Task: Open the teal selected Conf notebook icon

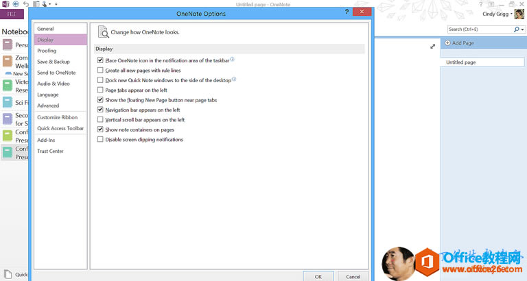Action: click(x=8, y=152)
